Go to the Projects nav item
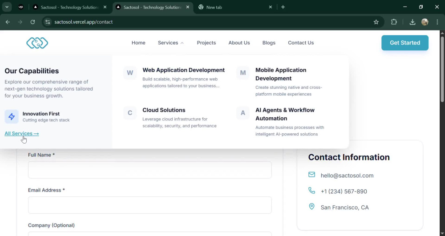The height and width of the screenshot is (236, 445). click(206, 43)
